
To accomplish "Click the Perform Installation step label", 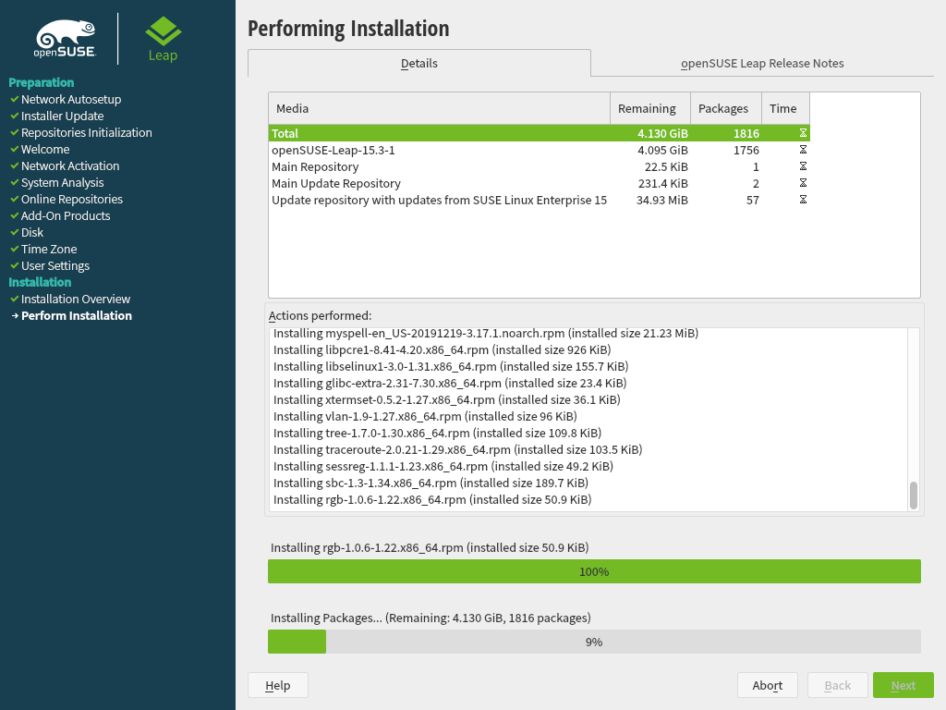I will (x=77, y=316).
